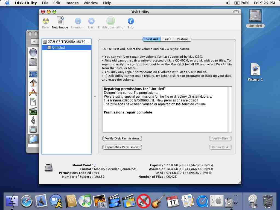Click Applications icon in the Finder window sidebar
The image size is (280, 210).
tap(33, 92)
